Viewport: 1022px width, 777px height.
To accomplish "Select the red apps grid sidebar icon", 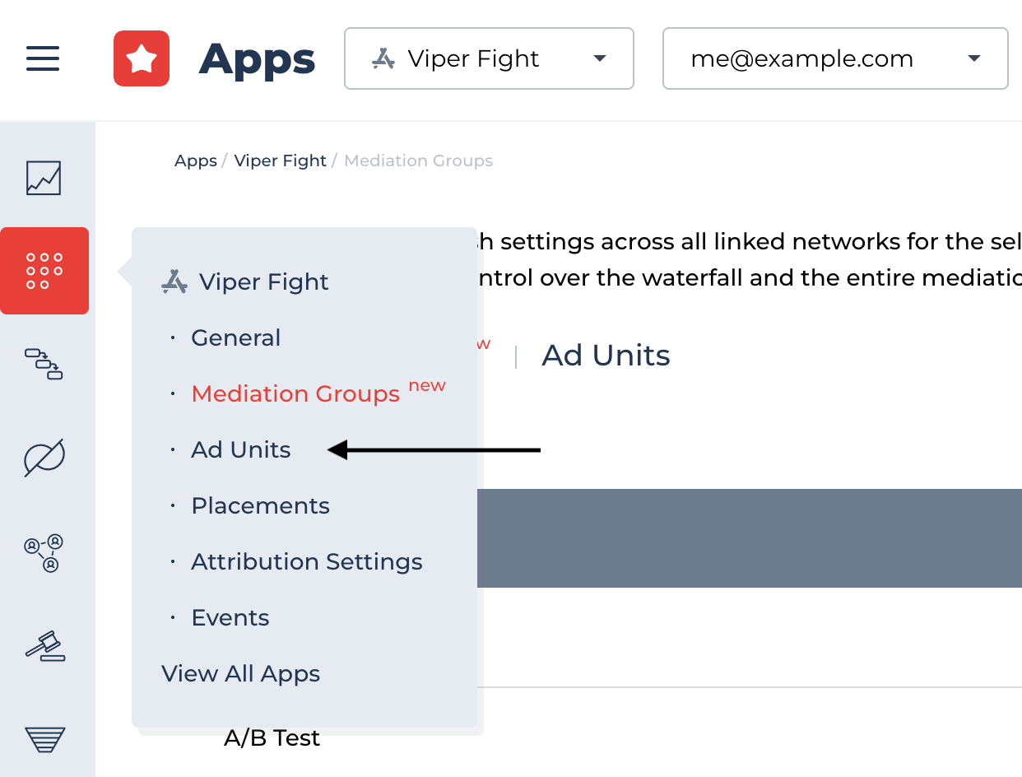I will click(x=44, y=271).
